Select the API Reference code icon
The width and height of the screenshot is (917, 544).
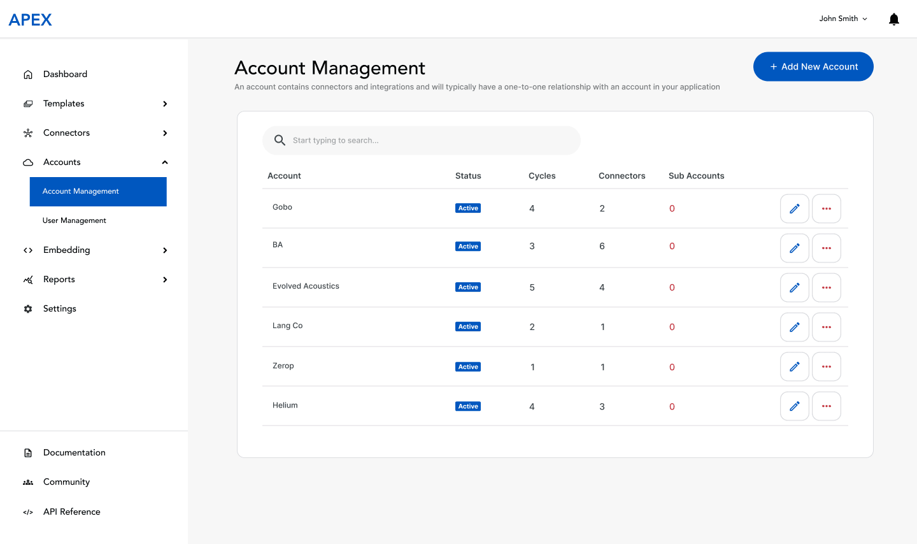(28, 512)
